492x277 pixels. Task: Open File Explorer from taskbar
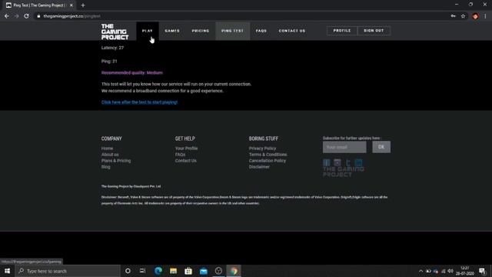173,271
